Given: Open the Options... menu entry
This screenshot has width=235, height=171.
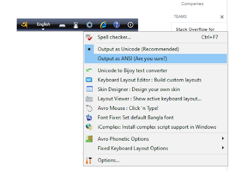Looking at the screenshot, I should coord(156,160).
